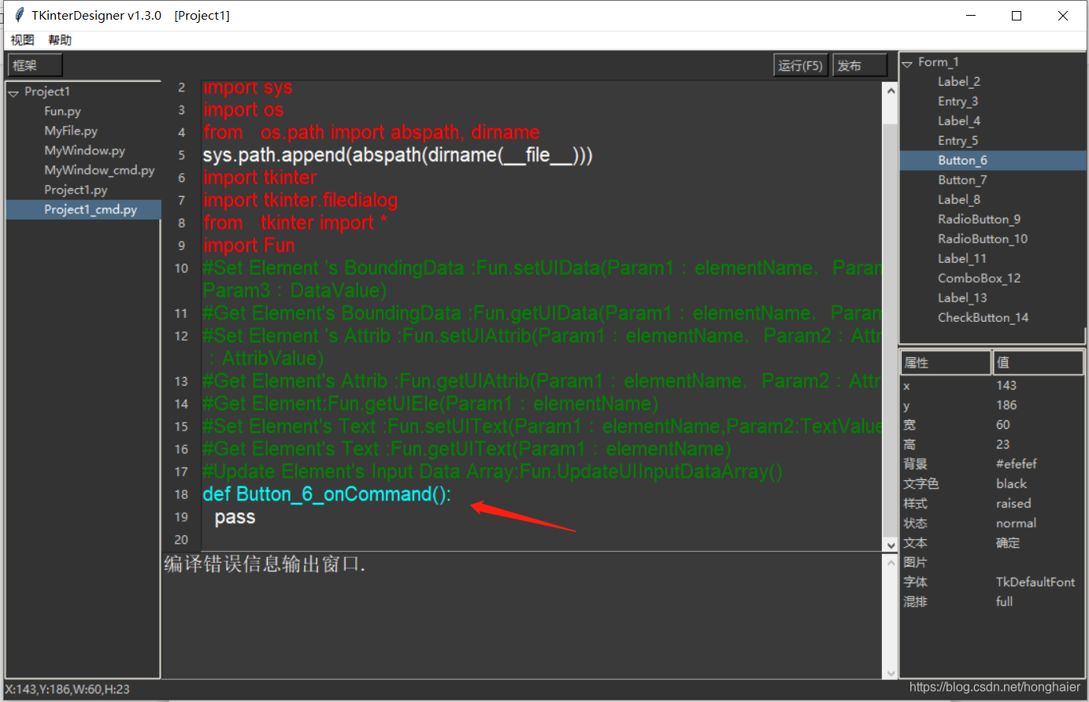Click the code editor scrollbar down arrow
The image size is (1089, 702).
pyautogui.click(x=891, y=545)
